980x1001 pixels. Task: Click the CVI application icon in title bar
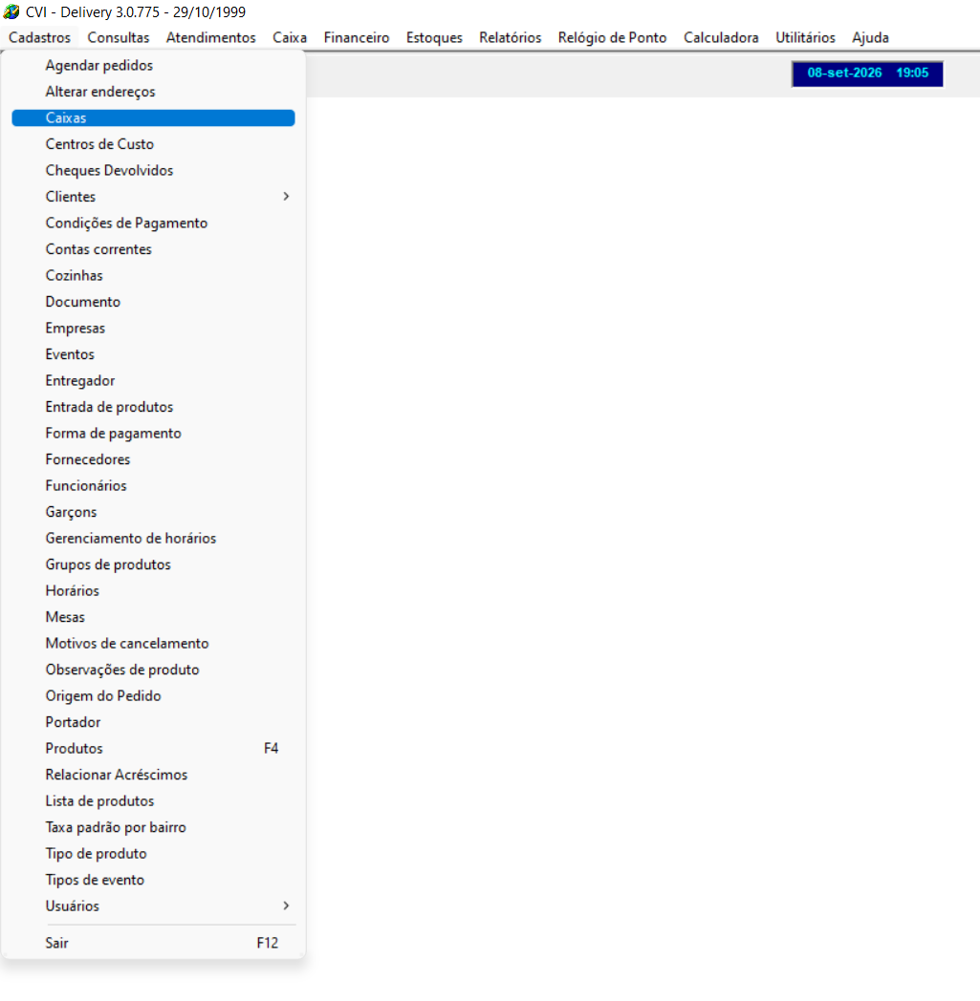coord(11,11)
